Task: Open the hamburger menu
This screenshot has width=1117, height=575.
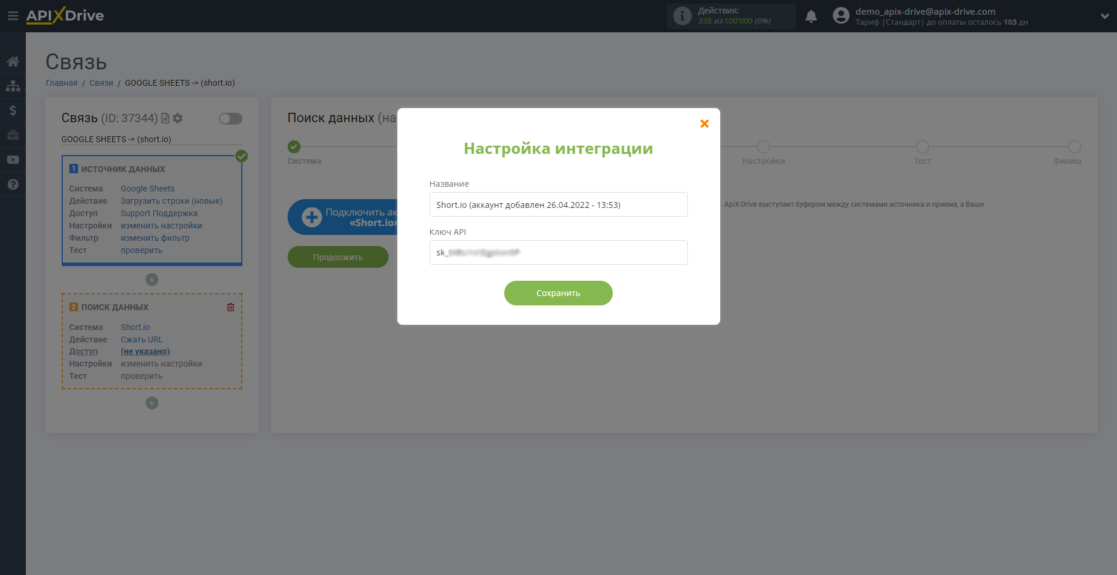Action: 12,16
